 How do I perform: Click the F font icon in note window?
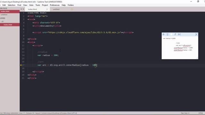click(175, 34)
